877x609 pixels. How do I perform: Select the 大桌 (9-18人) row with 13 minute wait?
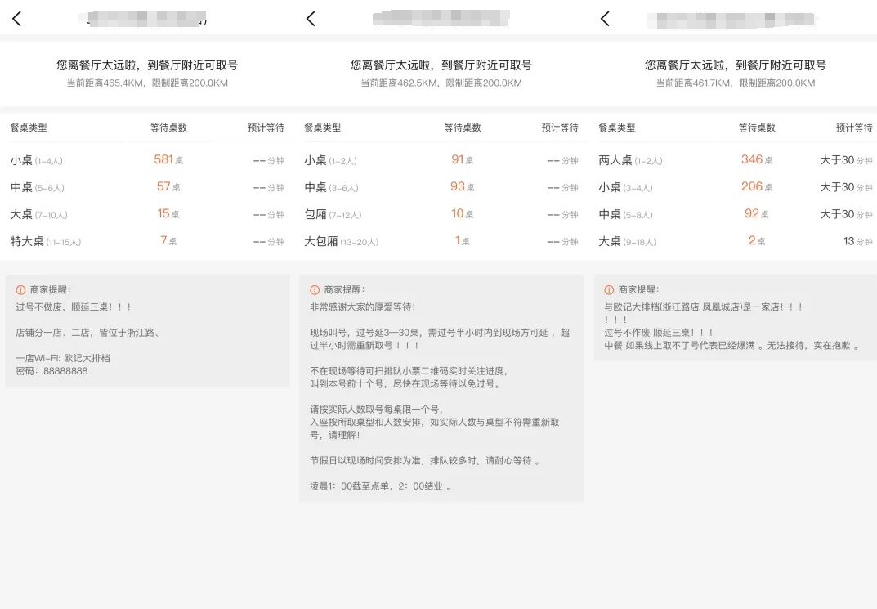coord(736,241)
